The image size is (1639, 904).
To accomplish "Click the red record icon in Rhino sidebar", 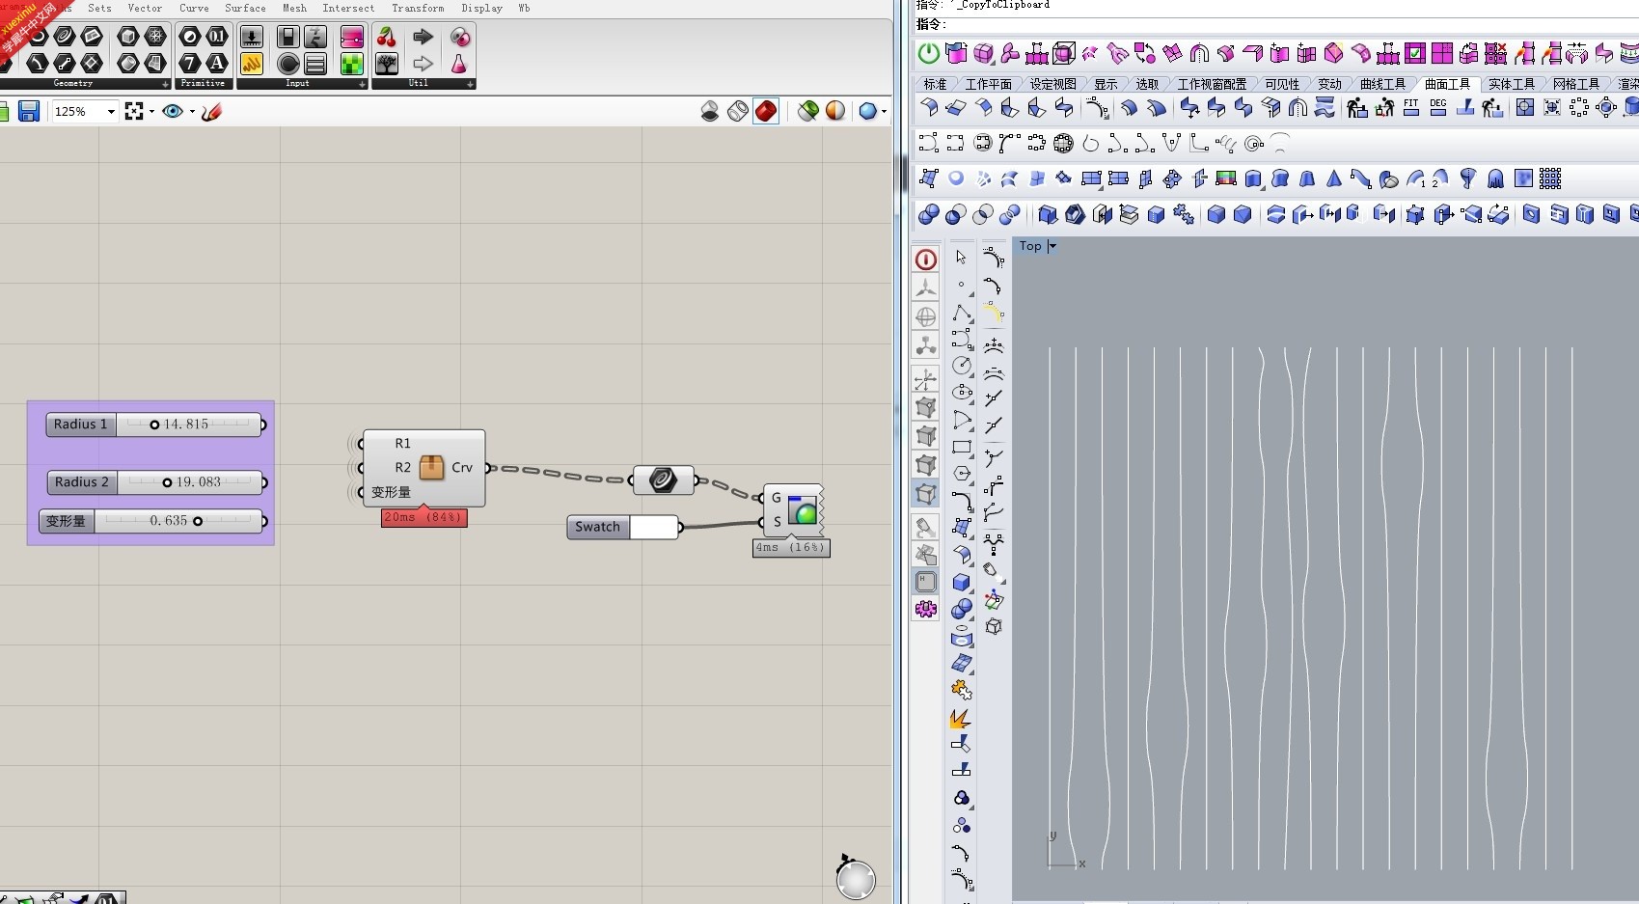I will [x=926, y=260].
